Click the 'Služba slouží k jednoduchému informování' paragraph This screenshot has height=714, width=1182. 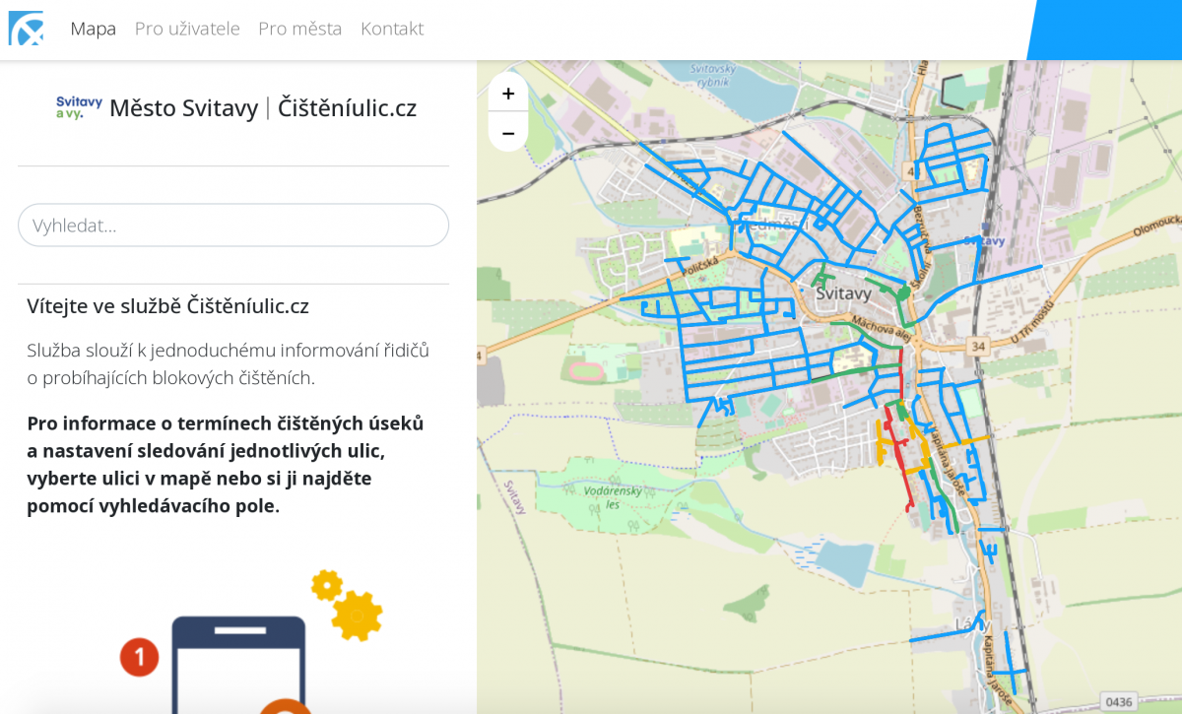coord(229,363)
